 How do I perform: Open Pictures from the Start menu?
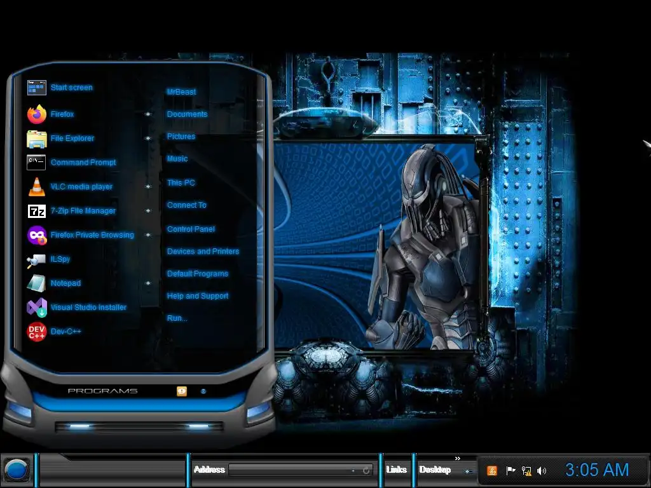tap(181, 137)
